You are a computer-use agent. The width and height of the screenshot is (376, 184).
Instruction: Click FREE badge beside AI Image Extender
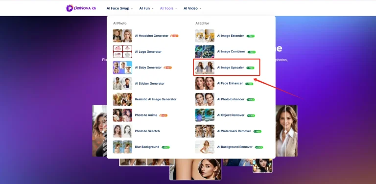[251, 36]
